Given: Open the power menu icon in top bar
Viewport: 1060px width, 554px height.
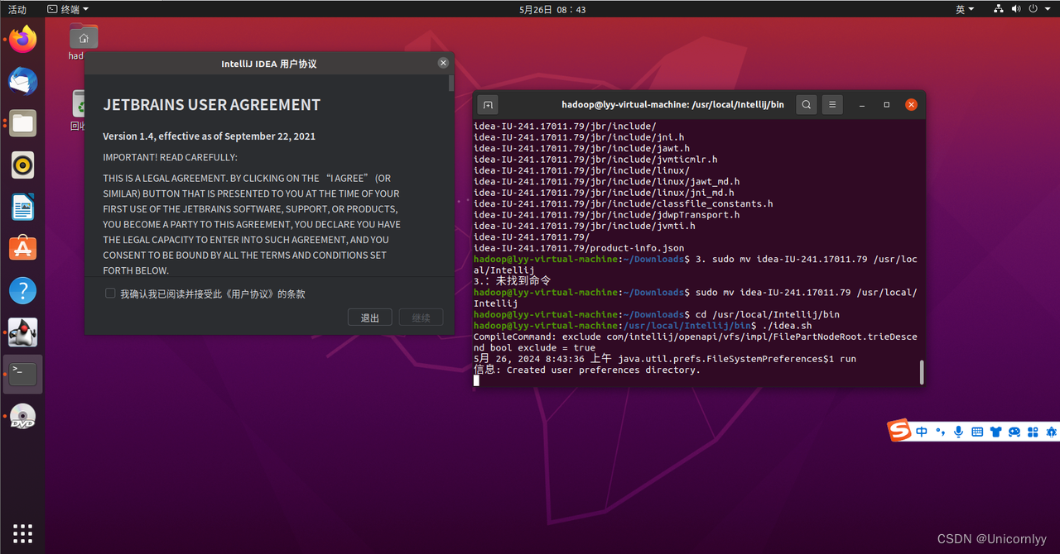Looking at the screenshot, I should [1033, 9].
